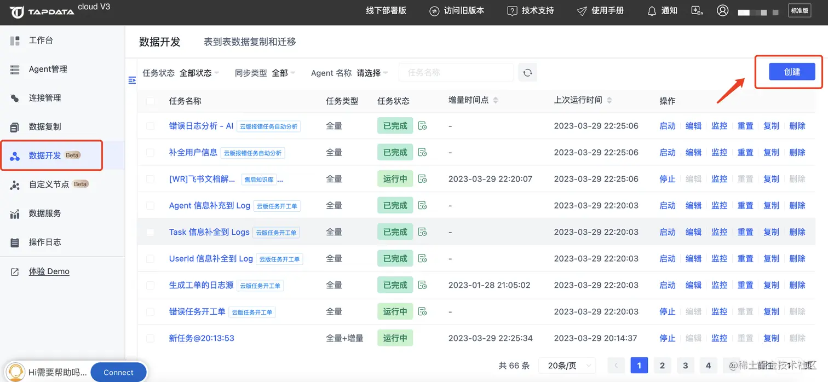Image resolution: width=828 pixels, height=382 pixels.
Task: Click 启动 for 补全用户信息 task
Action: [668, 153]
